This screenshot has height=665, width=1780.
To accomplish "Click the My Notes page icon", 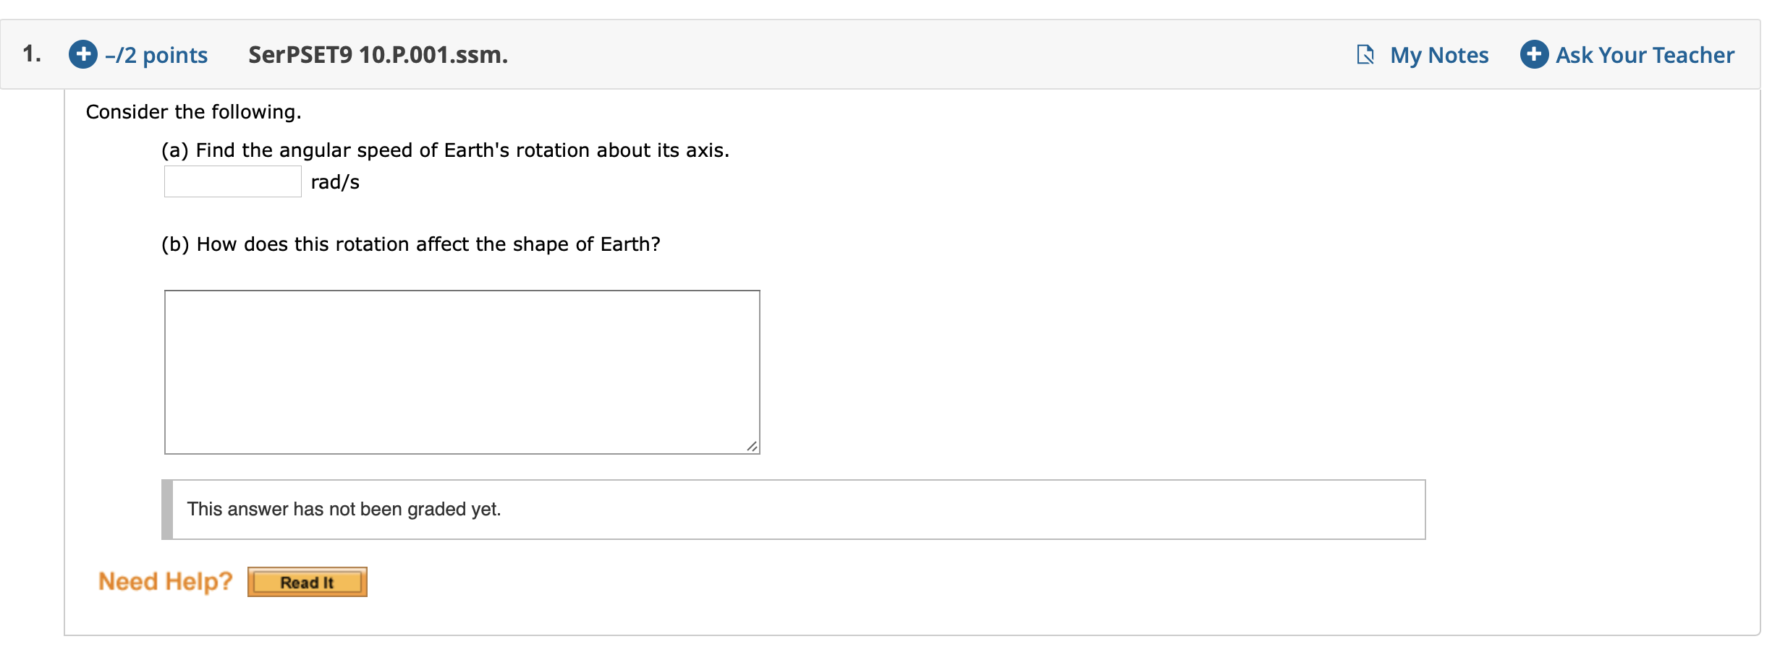I will 1365,54.
